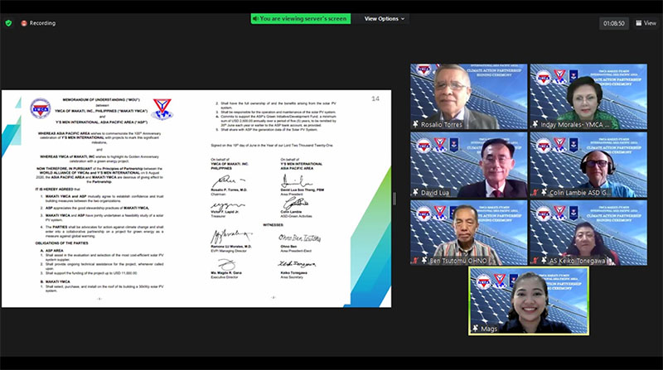Click 'B. MAKATI YMCA' subsection heading

(x=56, y=281)
